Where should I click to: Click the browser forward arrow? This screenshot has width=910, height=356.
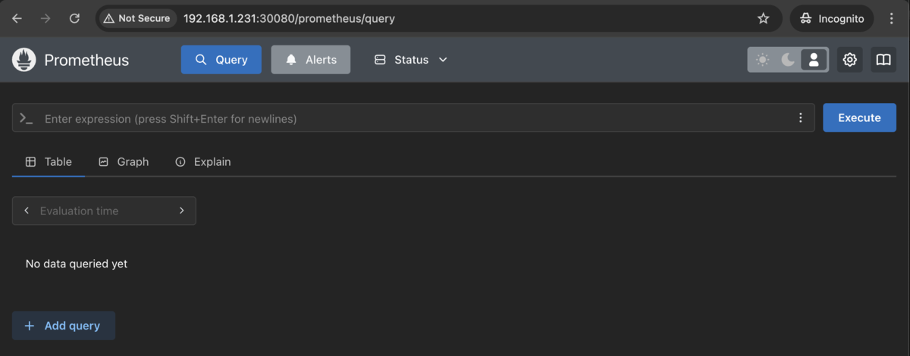coord(45,18)
